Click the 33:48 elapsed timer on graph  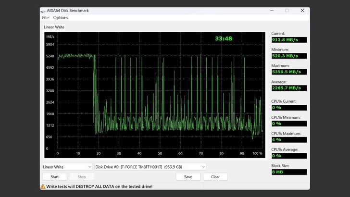[224, 38]
